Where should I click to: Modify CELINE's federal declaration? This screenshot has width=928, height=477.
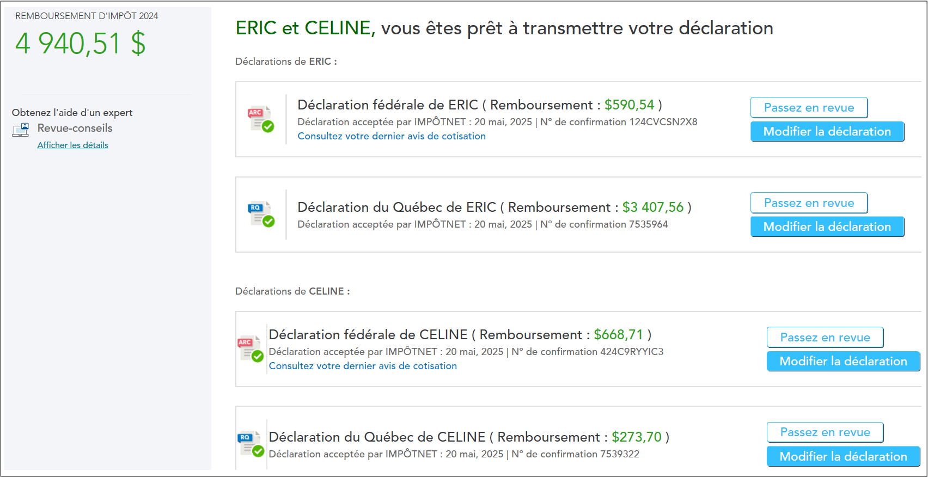[x=843, y=362]
